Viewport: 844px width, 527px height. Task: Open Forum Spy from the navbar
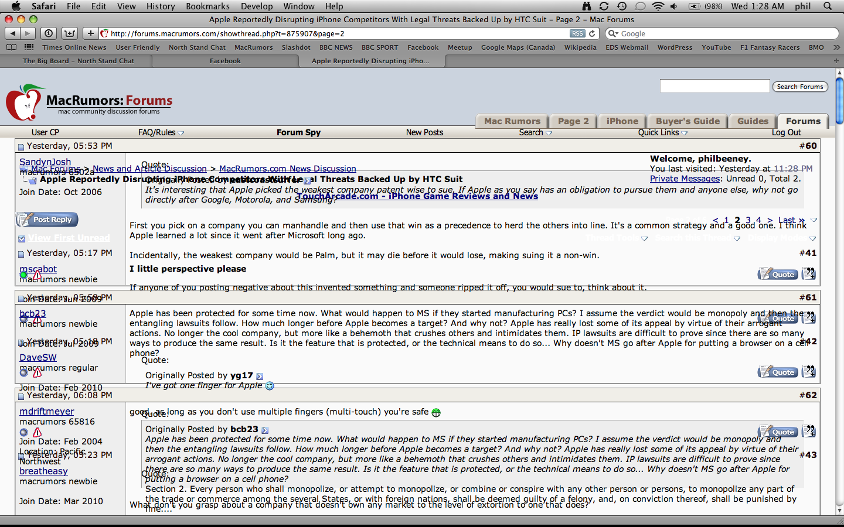click(x=298, y=132)
